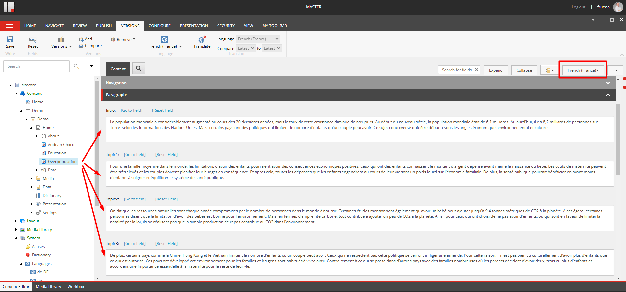Click the French (France) language globe icon
626x292 pixels.
tap(165, 39)
